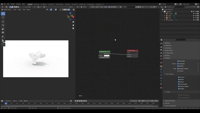Open the World properties tab
The image size is (200, 113).
(161, 59)
